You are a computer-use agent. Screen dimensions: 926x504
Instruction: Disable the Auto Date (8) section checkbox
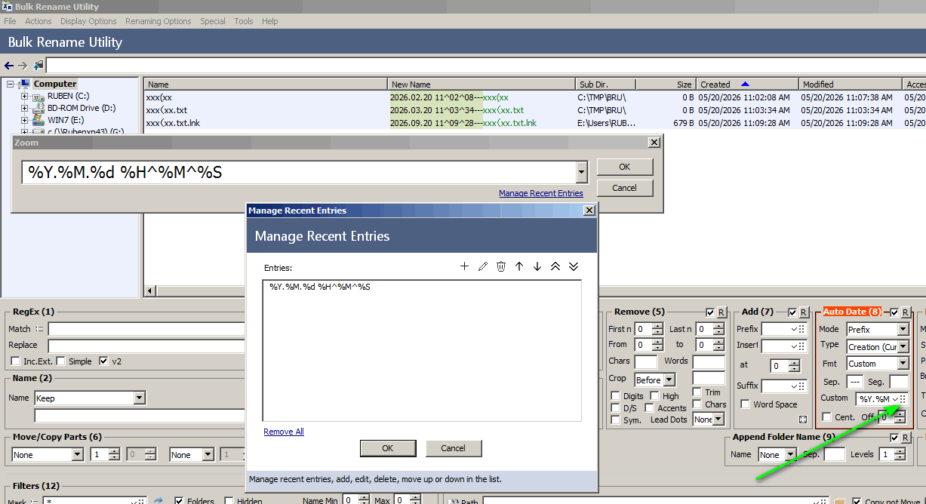point(895,312)
